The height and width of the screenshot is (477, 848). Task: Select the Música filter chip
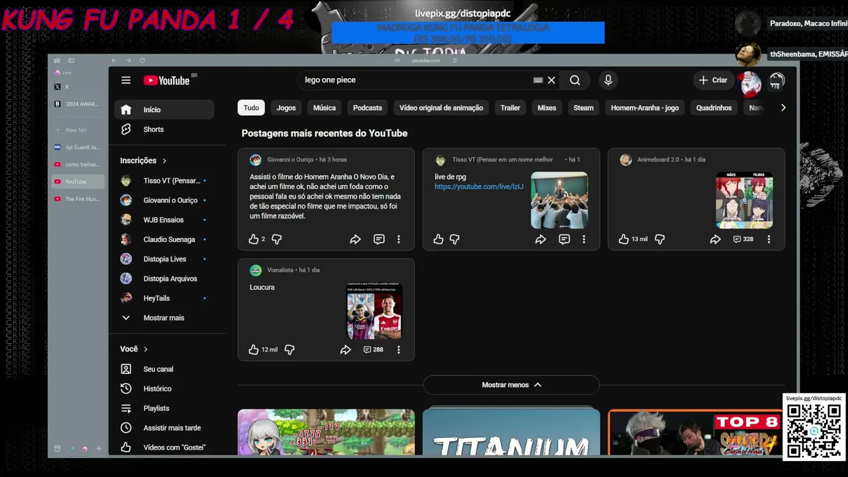tap(325, 108)
